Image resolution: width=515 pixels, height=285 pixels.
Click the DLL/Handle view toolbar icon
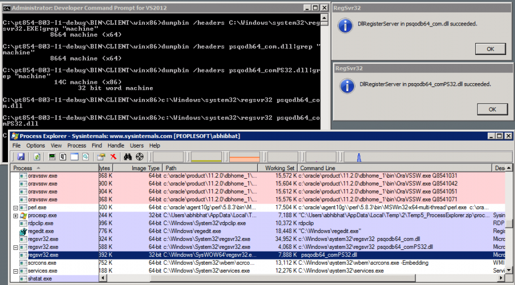click(85, 157)
